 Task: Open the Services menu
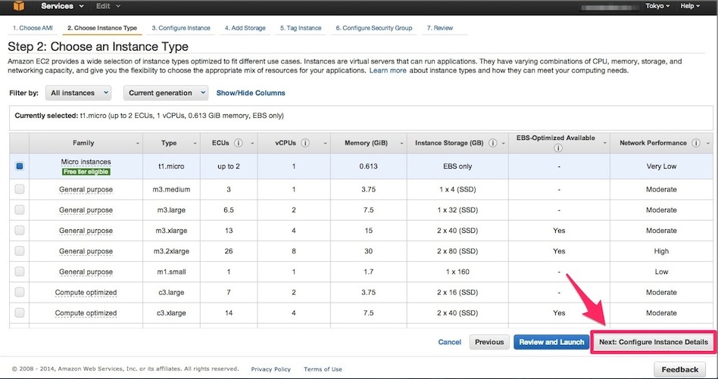coord(61,6)
